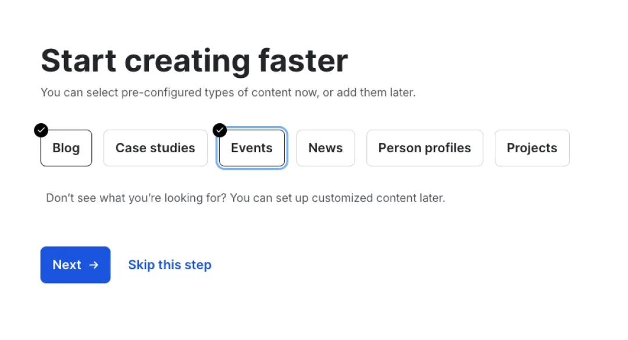This screenshot has height=340, width=628.
Task: Choose the News chip
Action: (326, 148)
